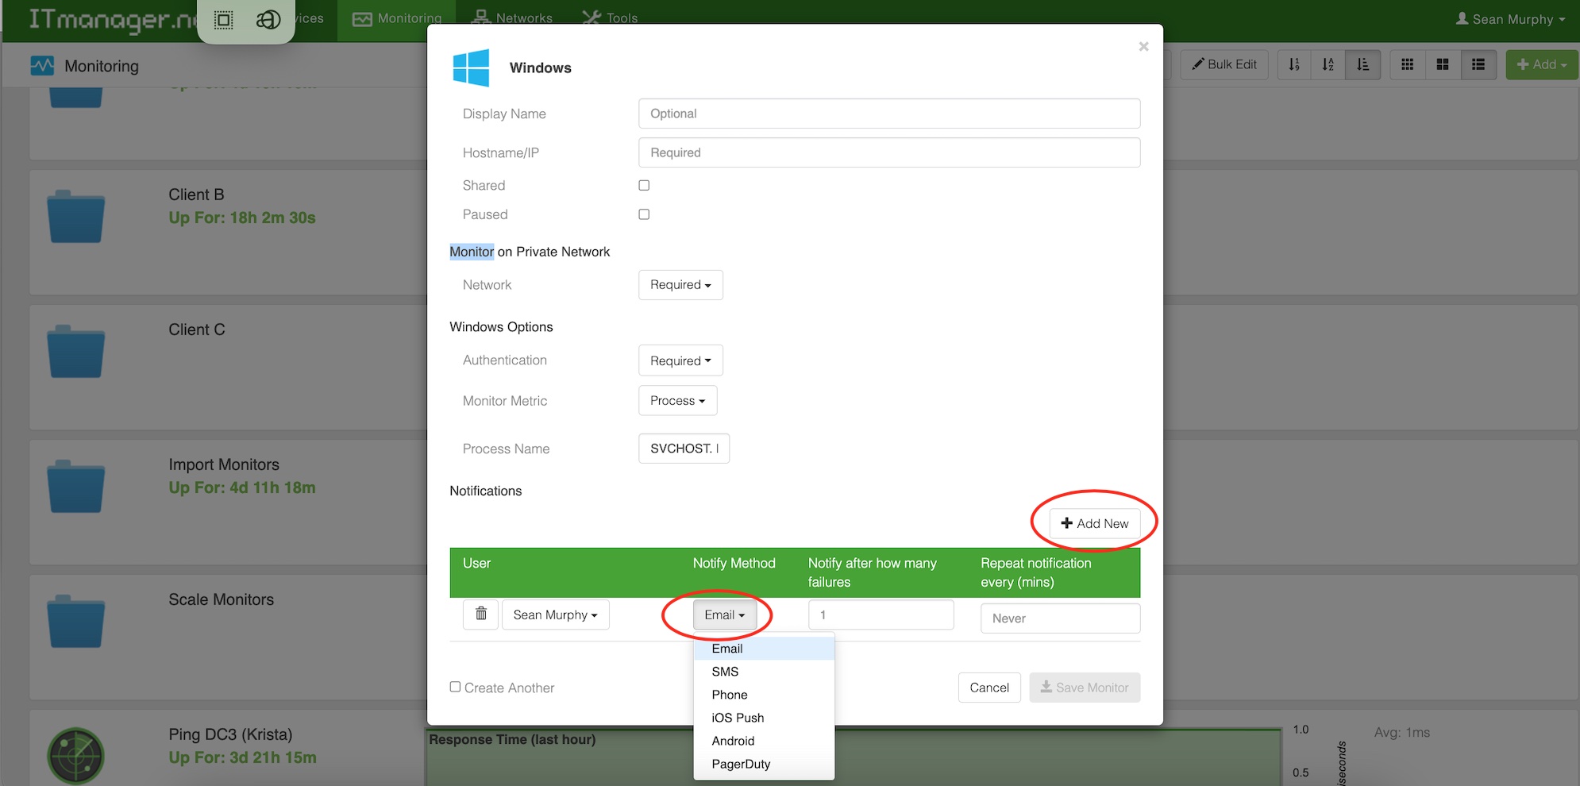Viewport: 1580px width, 786px height.
Task: Click the Ping DC3 radar icon
Action: point(75,754)
